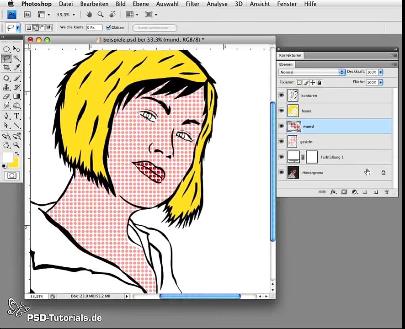Select the Zoom tool in the toolbox
405x329 pixels.
click(16, 145)
